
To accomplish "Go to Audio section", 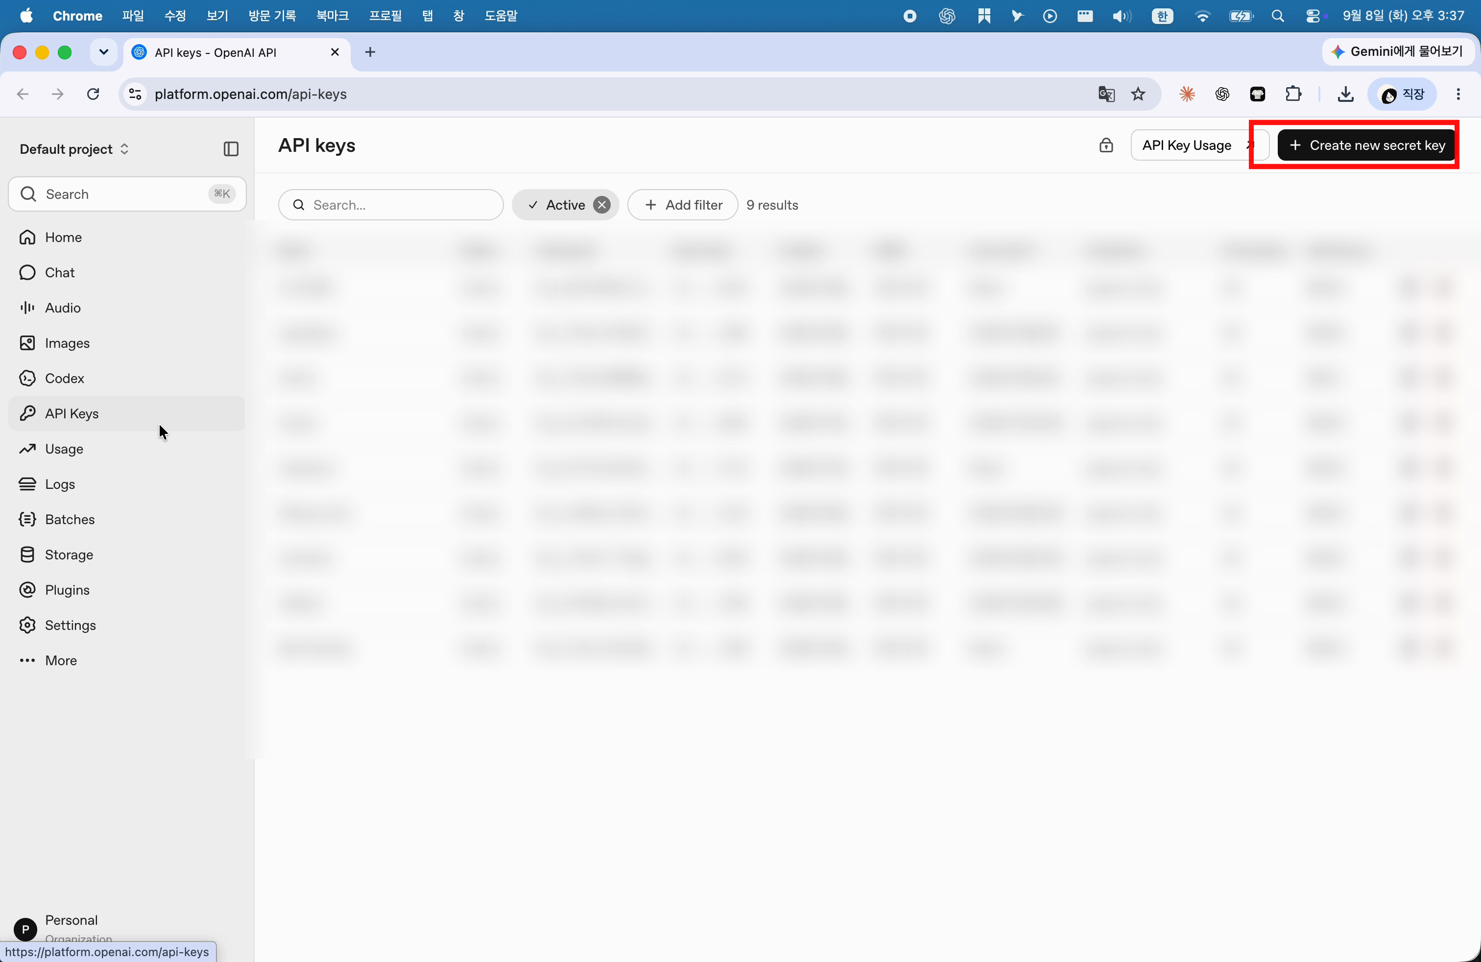I will coord(126,308).
